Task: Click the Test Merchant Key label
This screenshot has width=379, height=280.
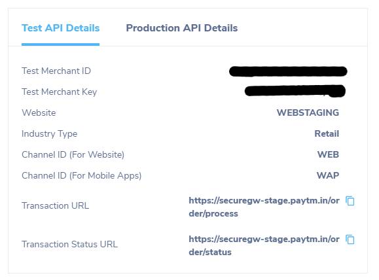Action: (x=59, y=92)
